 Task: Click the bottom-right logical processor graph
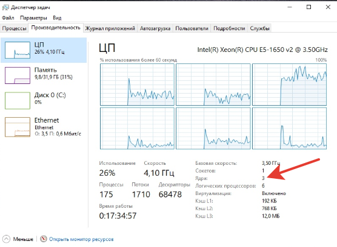point(289,128)
